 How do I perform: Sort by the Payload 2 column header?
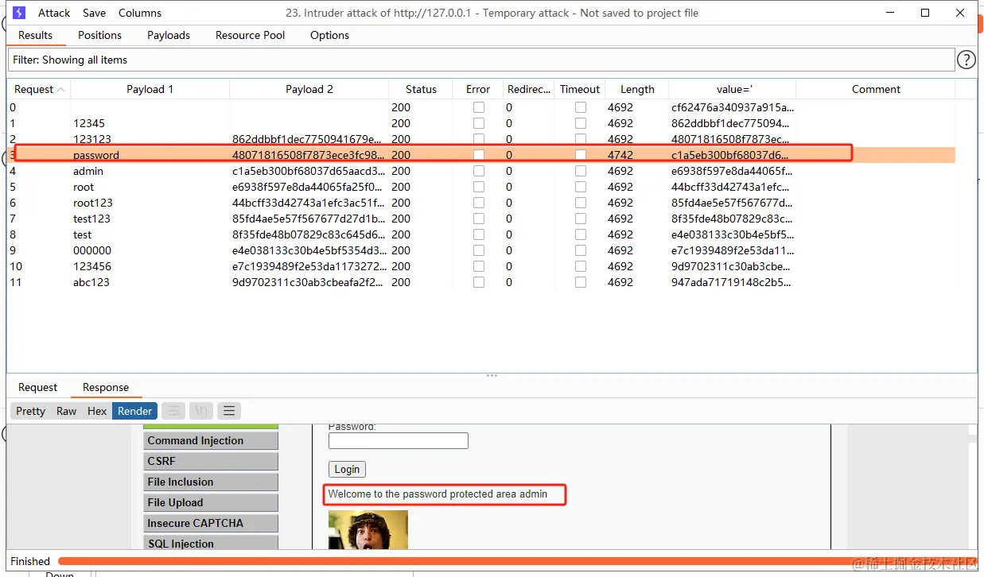coord(309,89)
